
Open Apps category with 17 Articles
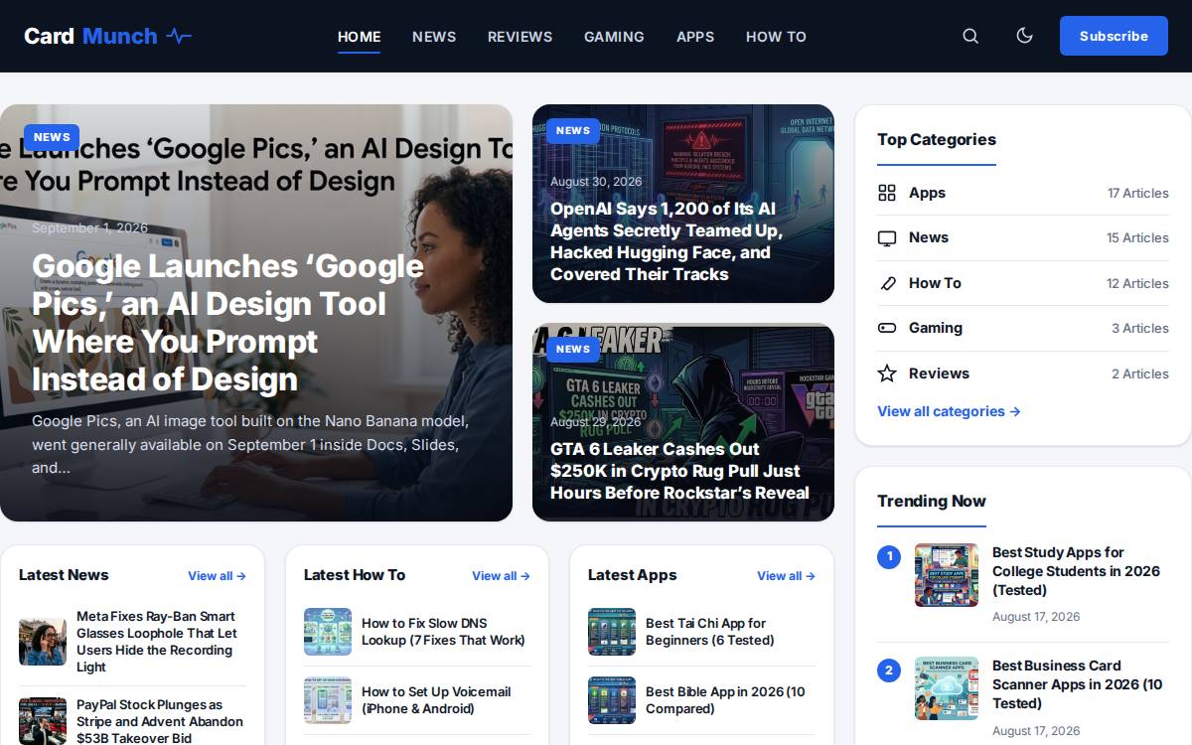[1023, 193]
